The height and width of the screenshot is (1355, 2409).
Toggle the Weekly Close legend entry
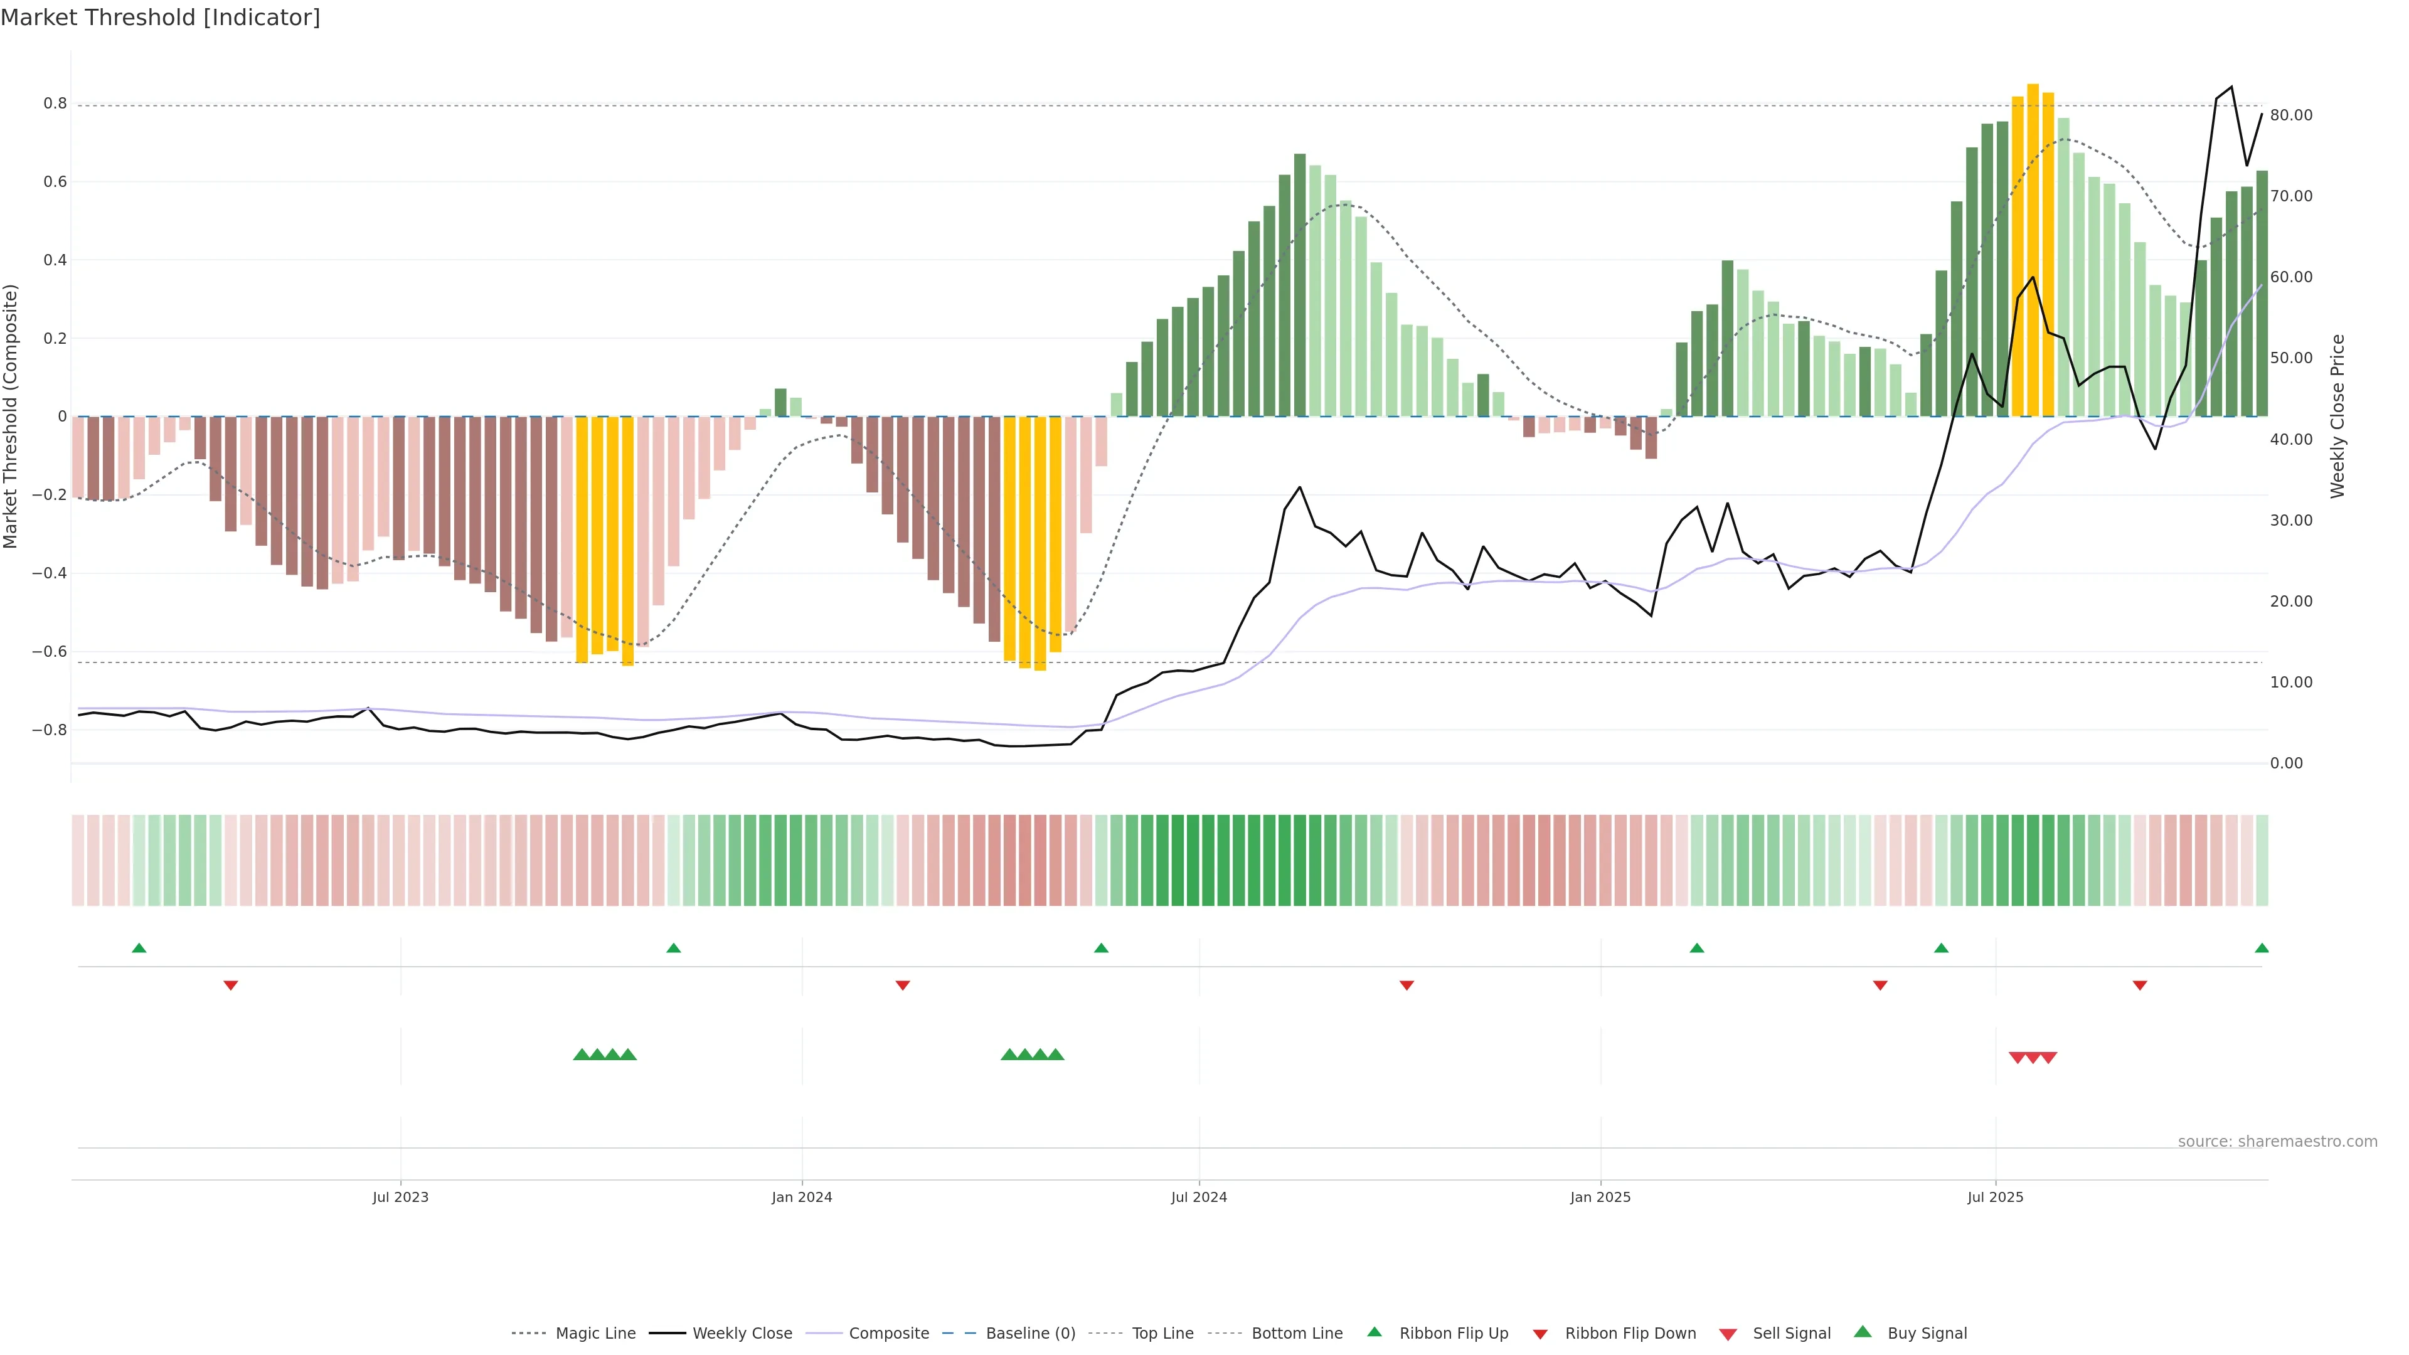(x=742, y=1334)
